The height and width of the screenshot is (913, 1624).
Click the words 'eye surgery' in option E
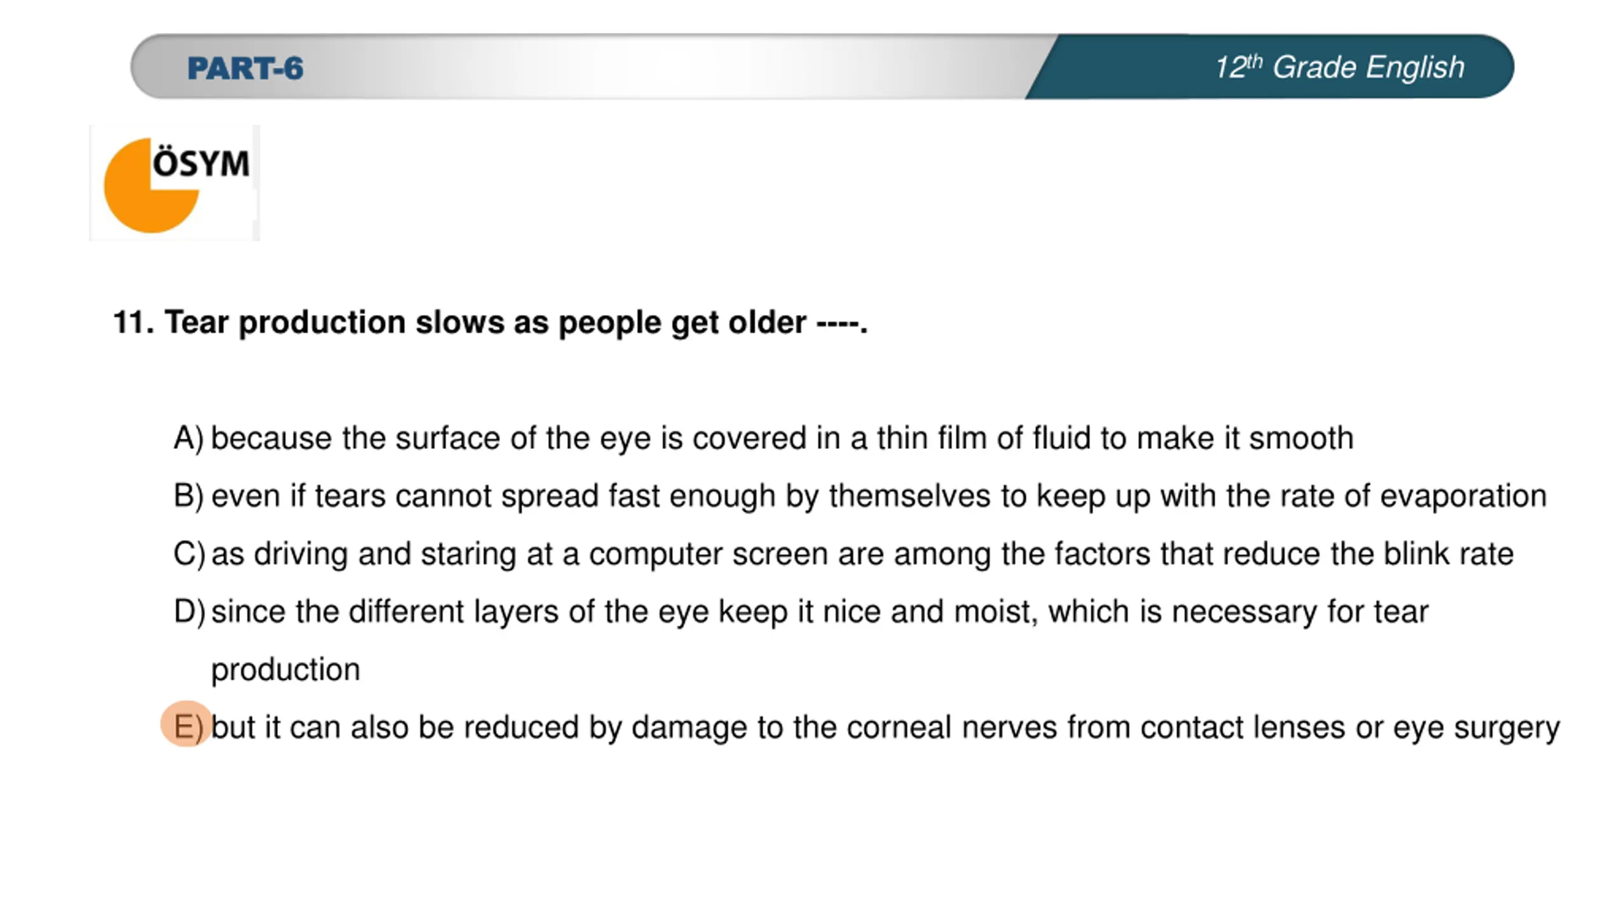point(1476,728)
